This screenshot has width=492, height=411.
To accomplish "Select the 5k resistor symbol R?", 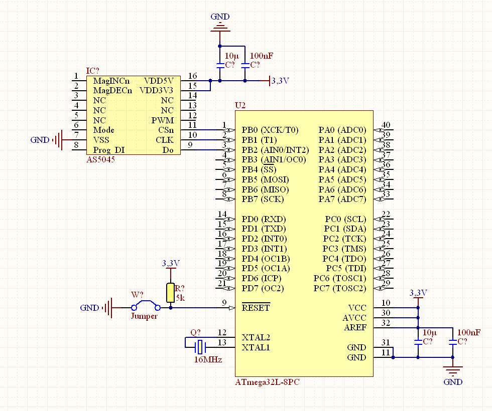I will [170, 293].
